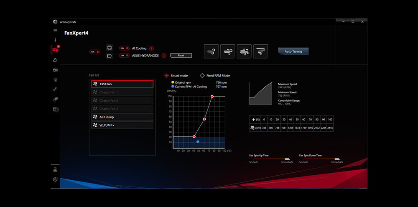Open the Aura Sync triangle sidebar icon
This screenshot has width=418, height=207.
(55, 60)
